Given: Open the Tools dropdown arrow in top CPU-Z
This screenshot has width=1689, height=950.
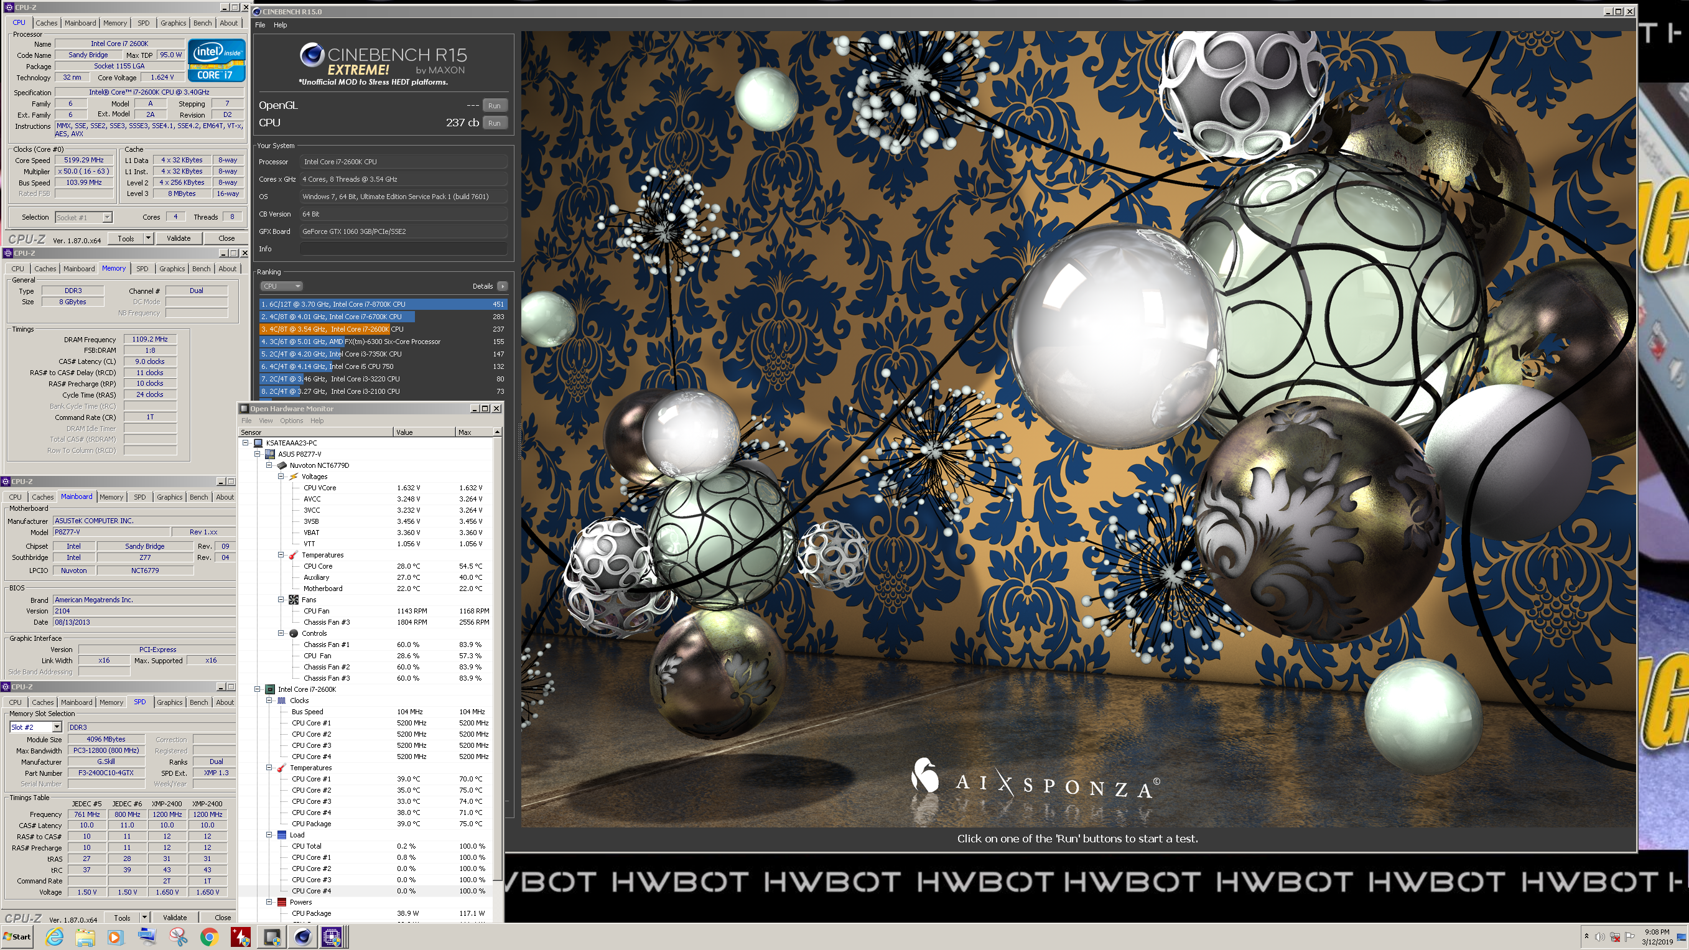Looking at the screenshot, I should click(148, 239).
